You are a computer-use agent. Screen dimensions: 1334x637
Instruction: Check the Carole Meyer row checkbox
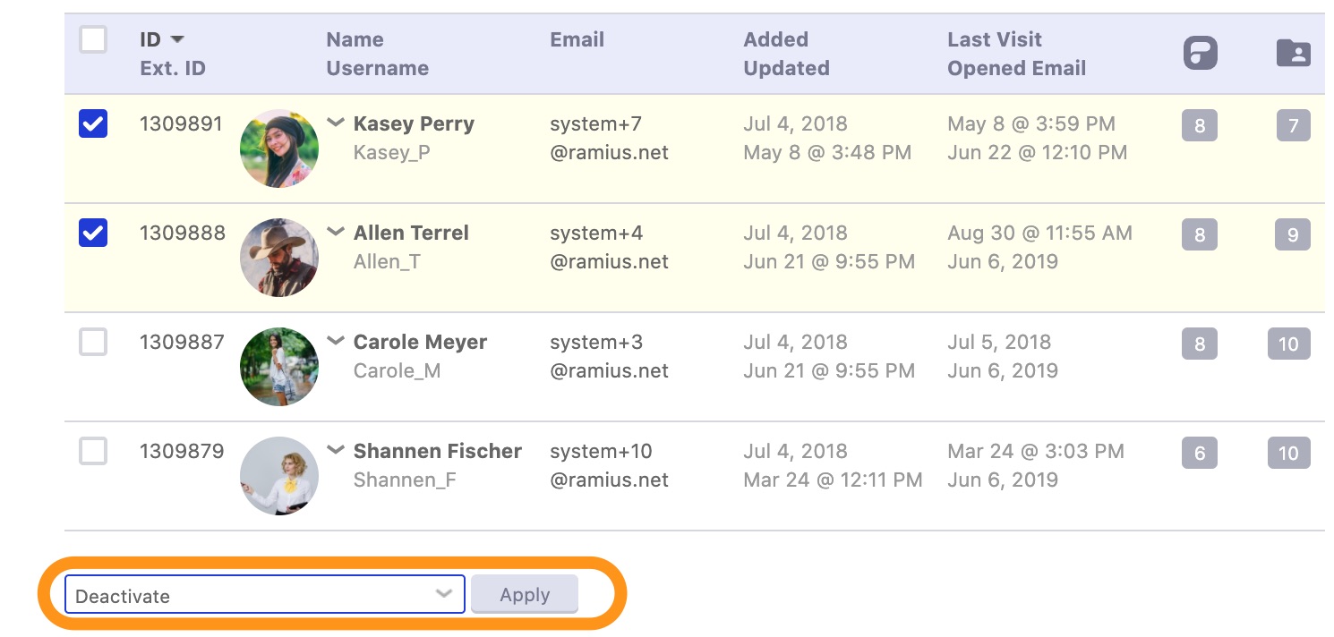(93, 342)
